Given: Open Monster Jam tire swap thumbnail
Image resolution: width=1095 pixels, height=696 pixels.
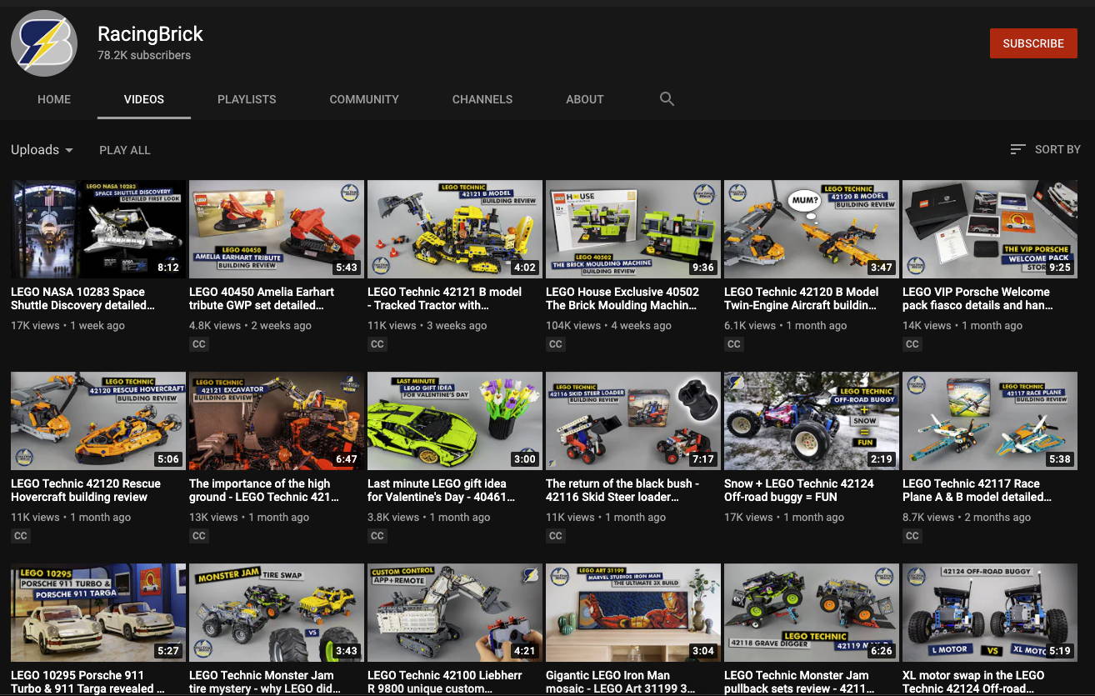Looking at the screenshot, I should (277, 613).
